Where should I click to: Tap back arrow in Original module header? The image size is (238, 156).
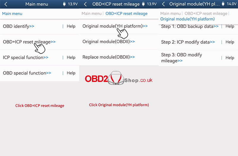click(x=163, y=4)
